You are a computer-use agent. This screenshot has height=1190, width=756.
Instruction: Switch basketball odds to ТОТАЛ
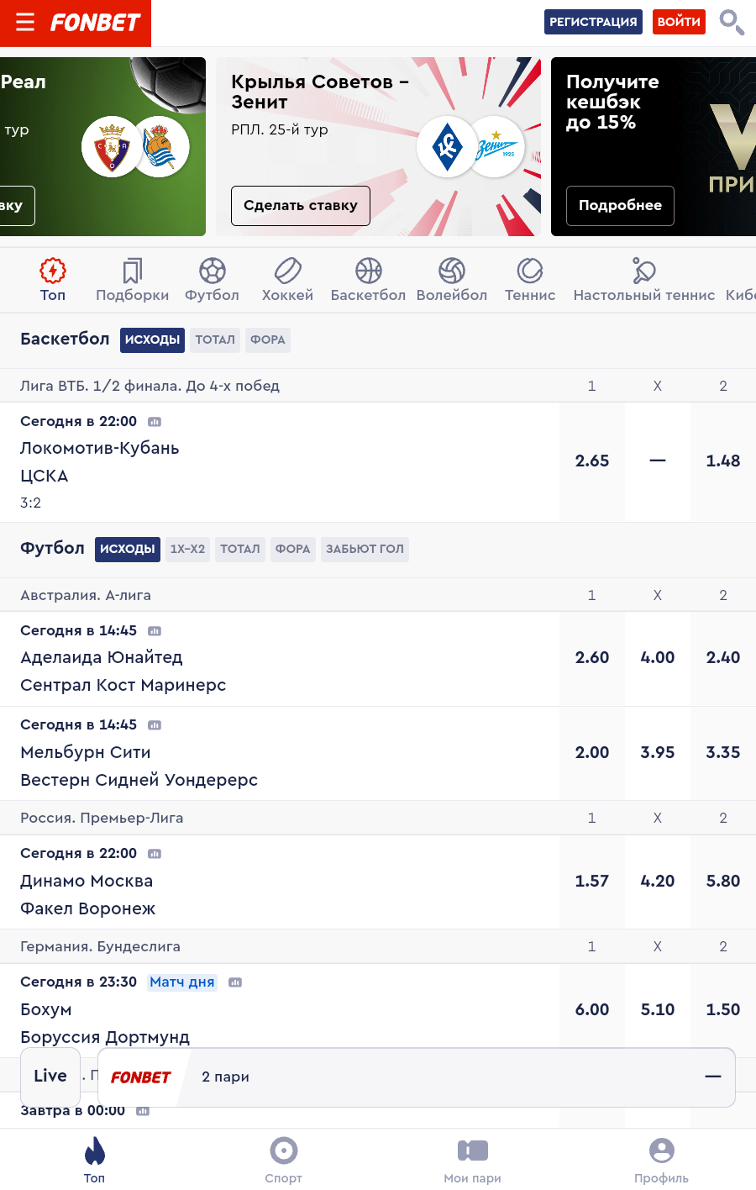[x=215, y=340]
